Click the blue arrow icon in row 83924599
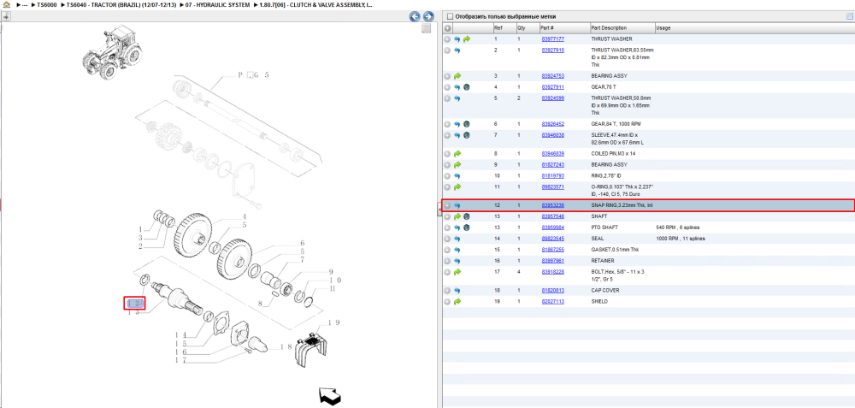The width and height of the screenshot is (855, 408). (x=457, y=98)
